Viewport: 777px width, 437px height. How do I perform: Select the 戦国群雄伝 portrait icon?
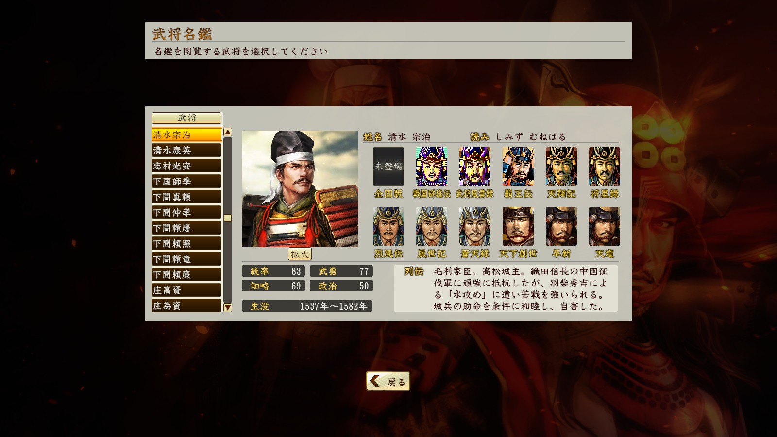(x=432, y=167)
